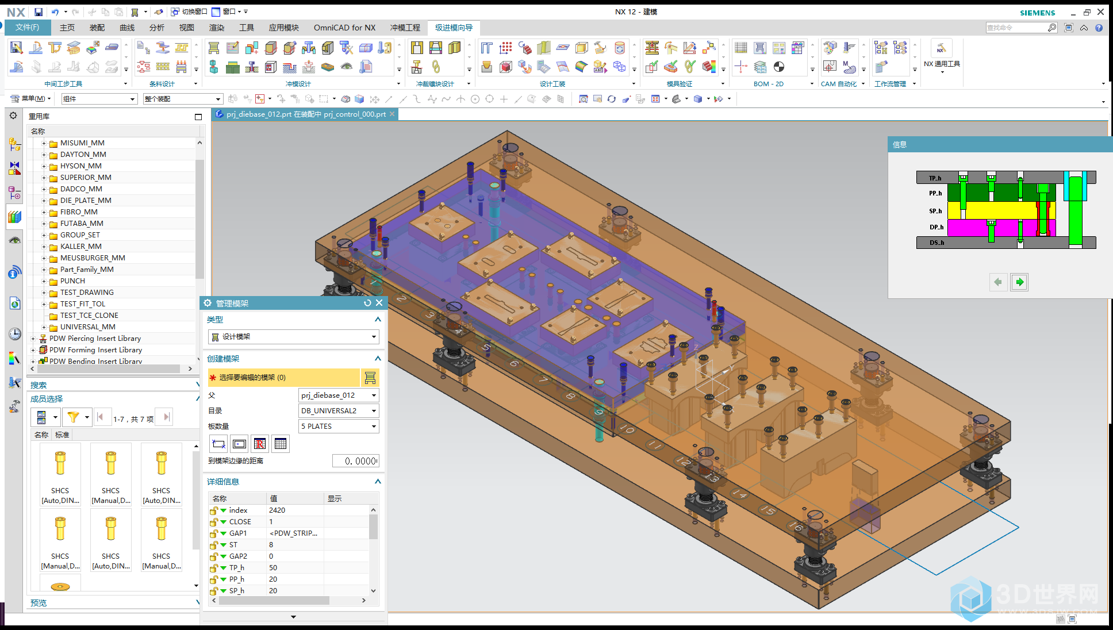Switch to the Progressive Die Wizard tab
Screen dimensions: 1113x630
pos(454,28)
